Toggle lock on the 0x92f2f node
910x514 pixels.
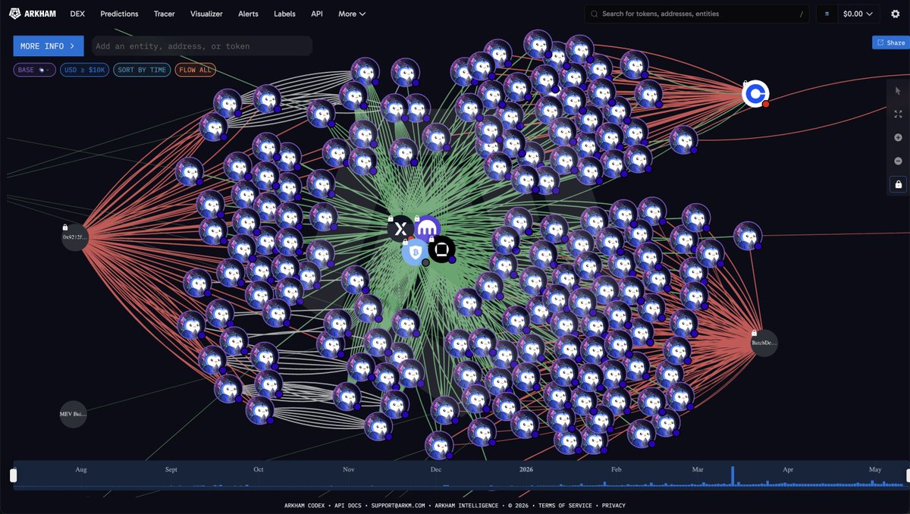65,227
